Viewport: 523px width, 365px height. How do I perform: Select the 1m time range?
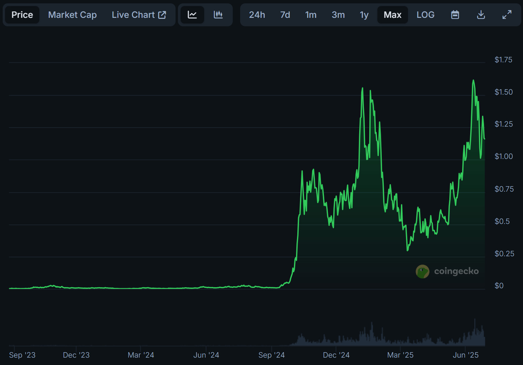(311, 15)
